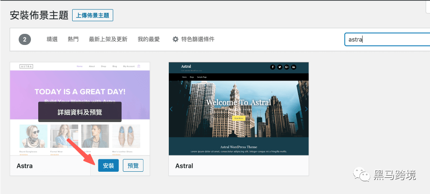
Task: Open the 我的最愛 favorites tab
Action: click(149, 39)
